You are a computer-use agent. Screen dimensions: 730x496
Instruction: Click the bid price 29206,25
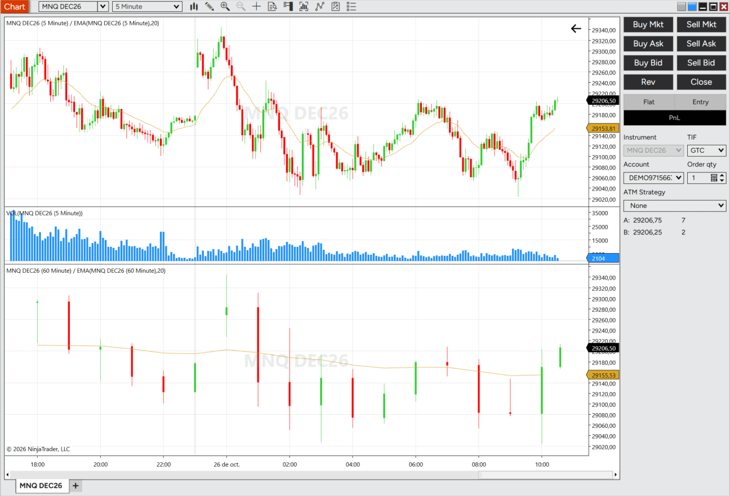coord(647,232)
